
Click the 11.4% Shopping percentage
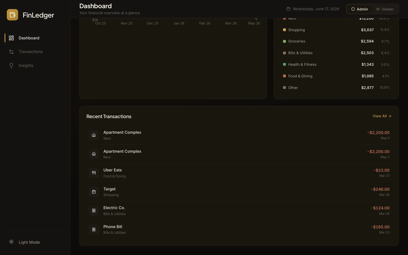385,30
